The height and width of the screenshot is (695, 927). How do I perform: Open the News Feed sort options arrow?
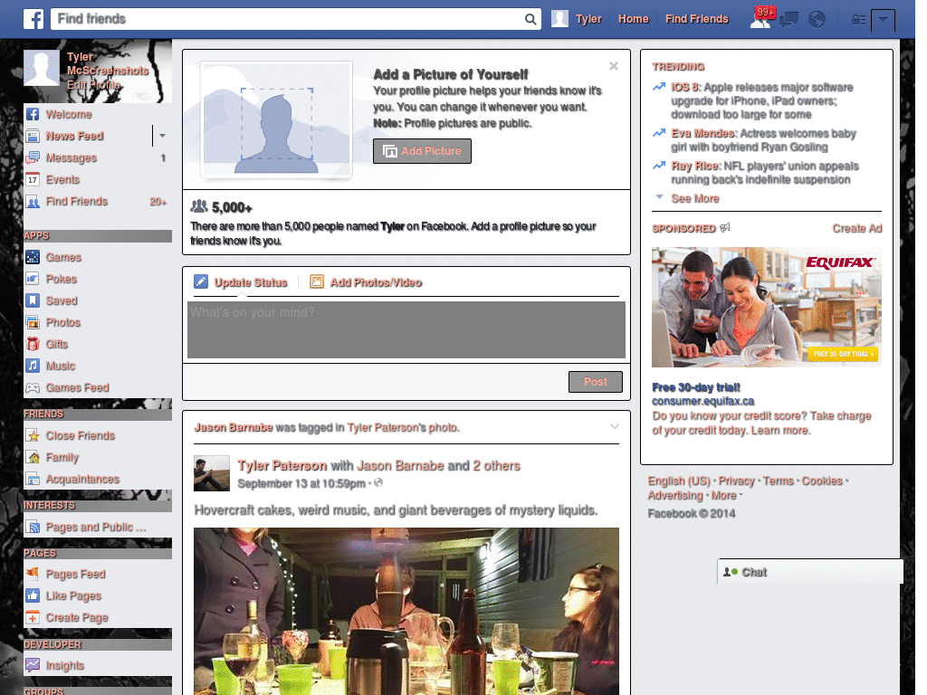coord(160,137)
